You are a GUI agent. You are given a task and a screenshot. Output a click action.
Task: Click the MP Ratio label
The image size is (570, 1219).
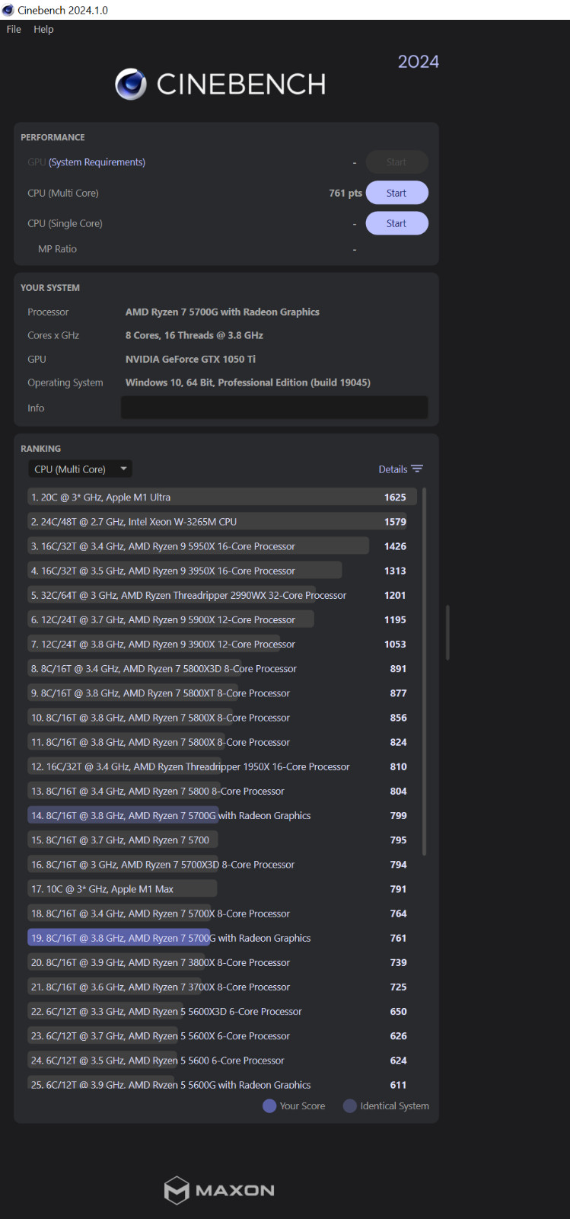coord(57,249)
